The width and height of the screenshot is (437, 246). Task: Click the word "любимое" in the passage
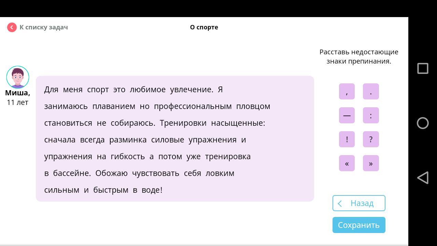point(147,90)
